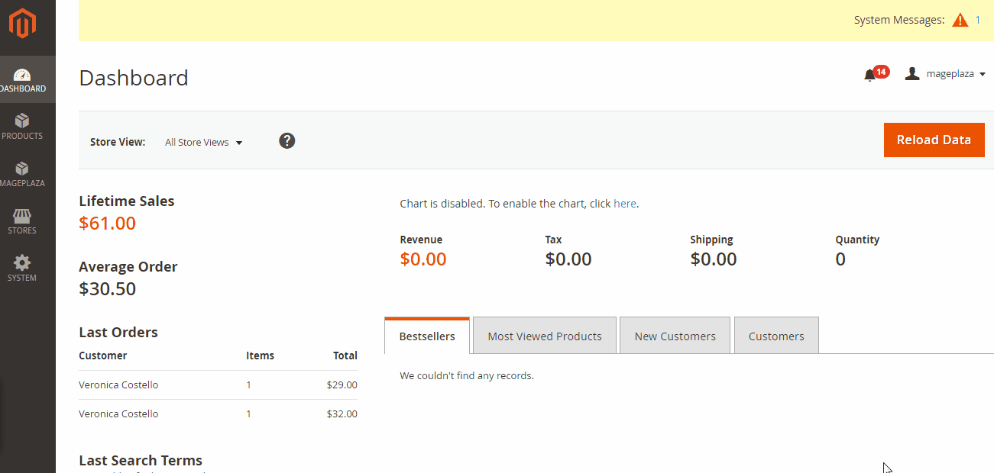Switch to the Bestsellers tab

pos(427,336)
